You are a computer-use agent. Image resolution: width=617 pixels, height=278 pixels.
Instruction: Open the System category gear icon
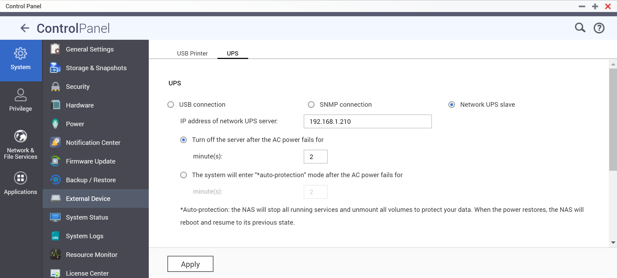tap(21, 54)
